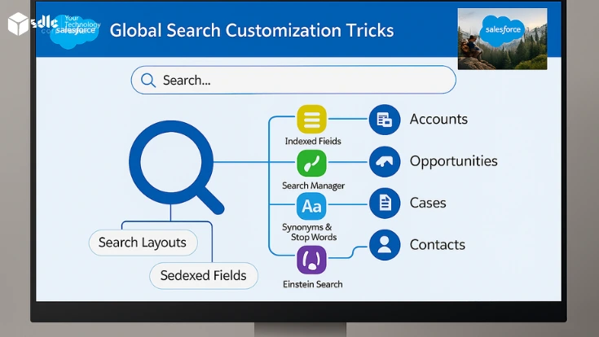This screenshot has height=337, width=599.
Task: Click the Einstein Search caption
Action: pos(312,284)
